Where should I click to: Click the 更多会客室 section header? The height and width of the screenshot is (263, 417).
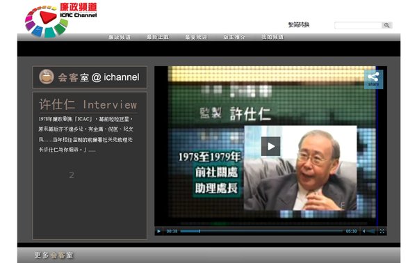tap(54, 255)
